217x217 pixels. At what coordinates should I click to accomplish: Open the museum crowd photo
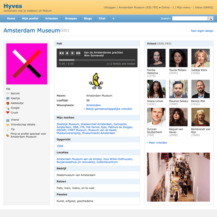[x=179, y=177]
